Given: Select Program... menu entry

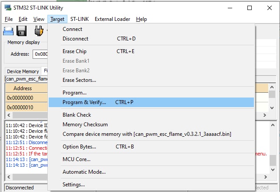Looking at the screenshot, I should (x=151, y=93).
